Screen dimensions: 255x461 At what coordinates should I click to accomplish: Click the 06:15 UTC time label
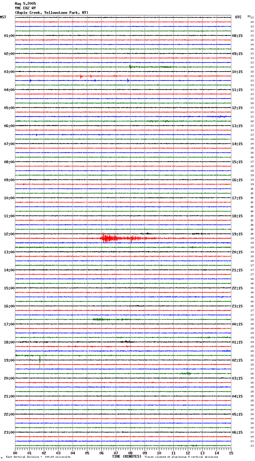237,432
